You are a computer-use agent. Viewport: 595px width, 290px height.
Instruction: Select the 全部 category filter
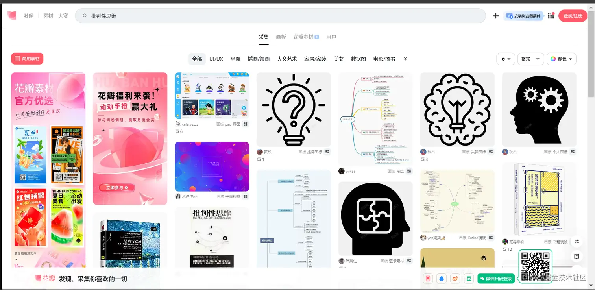point(197,59)
